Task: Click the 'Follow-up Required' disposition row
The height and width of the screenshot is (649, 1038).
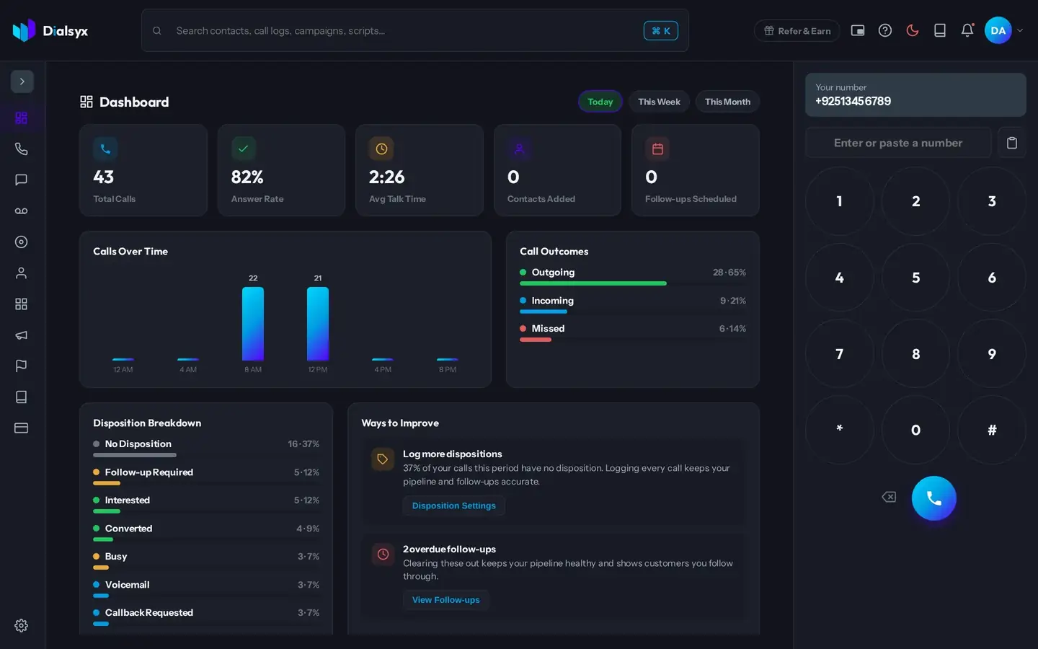Action: [x=206, y=476]
